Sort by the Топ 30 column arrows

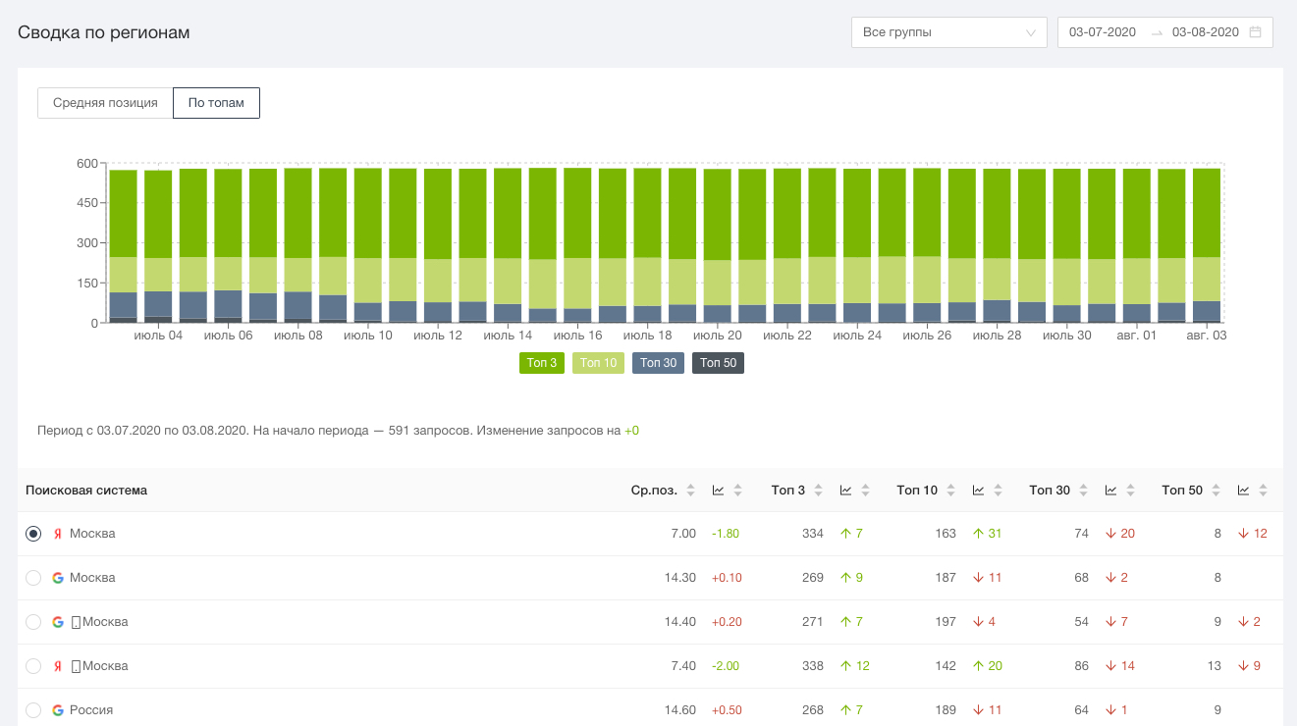(1083, 491)
